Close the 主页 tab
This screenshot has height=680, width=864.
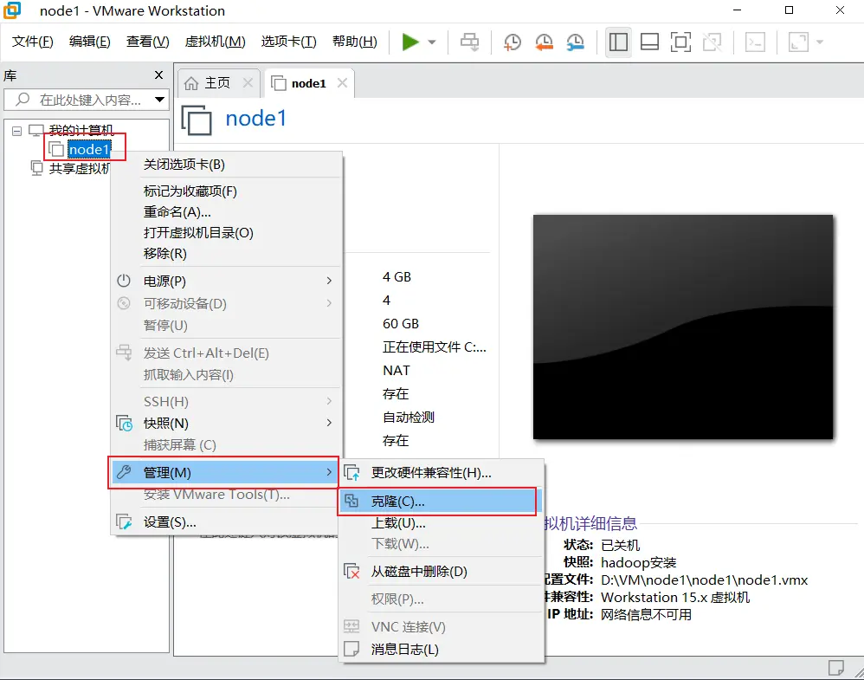point(248,82)
